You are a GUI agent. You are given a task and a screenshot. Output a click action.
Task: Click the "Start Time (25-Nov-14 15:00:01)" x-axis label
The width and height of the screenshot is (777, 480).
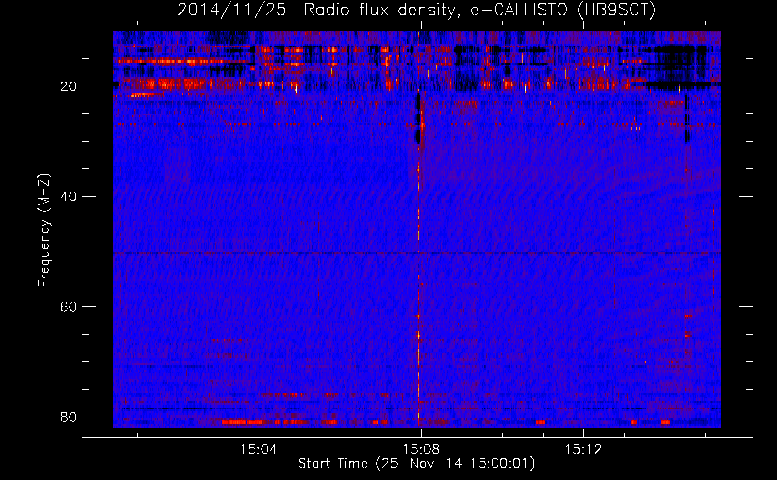[416, 464]
